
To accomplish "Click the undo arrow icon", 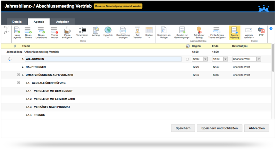I will click(x=6, y=28).
